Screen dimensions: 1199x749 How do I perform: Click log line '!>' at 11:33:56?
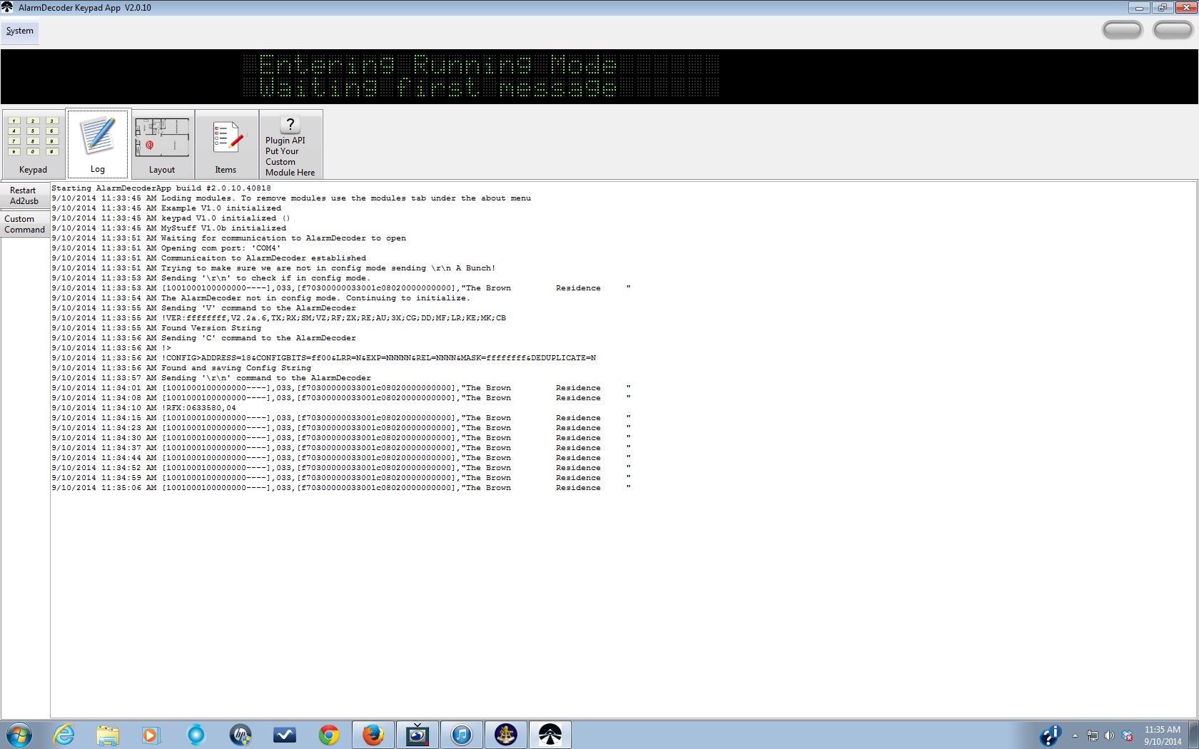[x=111, y=348]
